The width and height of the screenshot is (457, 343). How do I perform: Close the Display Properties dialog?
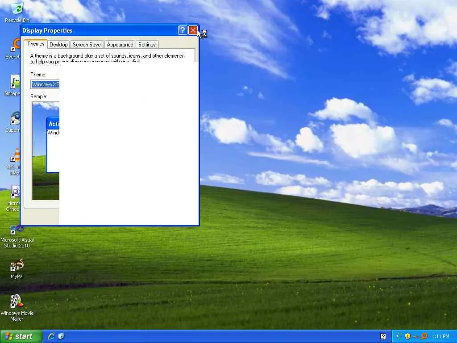(193, 30)
